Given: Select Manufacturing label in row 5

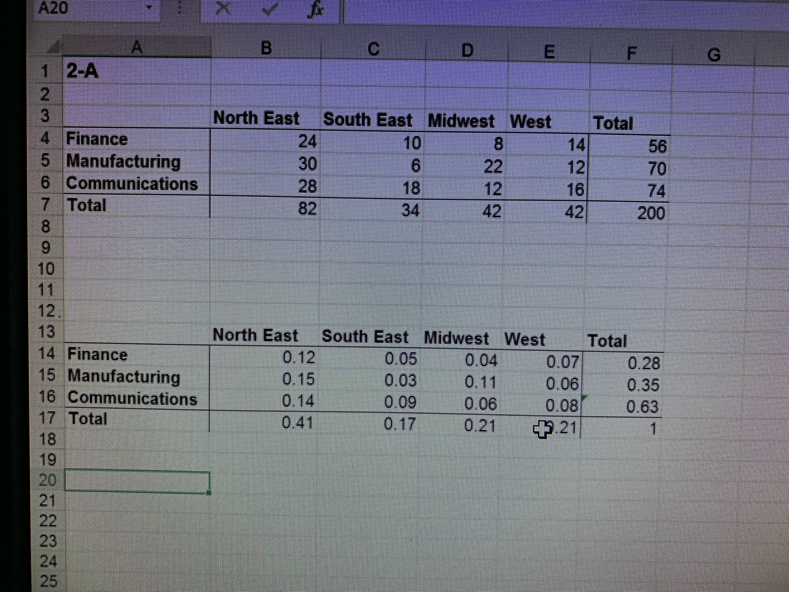Looking at the screenshot, I should [123, 162].
